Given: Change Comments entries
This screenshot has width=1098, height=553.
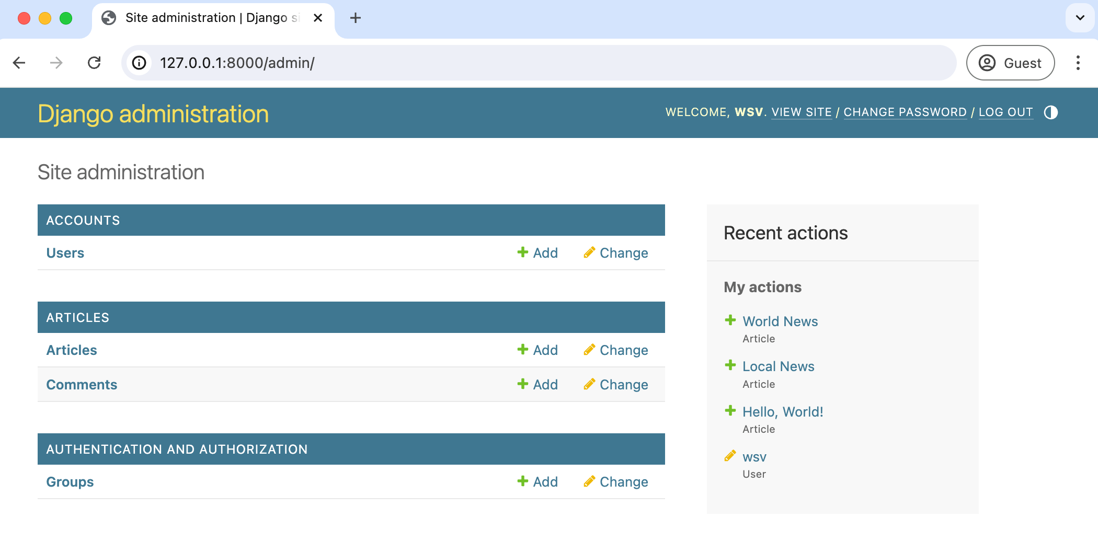Looking at the screenshot, I should tap(616, 385).
